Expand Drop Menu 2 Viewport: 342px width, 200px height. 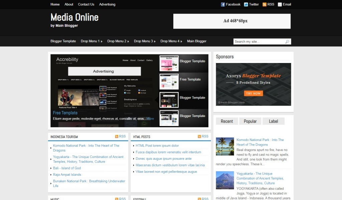coord(118,41)
